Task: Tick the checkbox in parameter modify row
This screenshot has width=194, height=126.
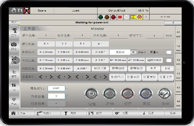Action: [169, 52]
